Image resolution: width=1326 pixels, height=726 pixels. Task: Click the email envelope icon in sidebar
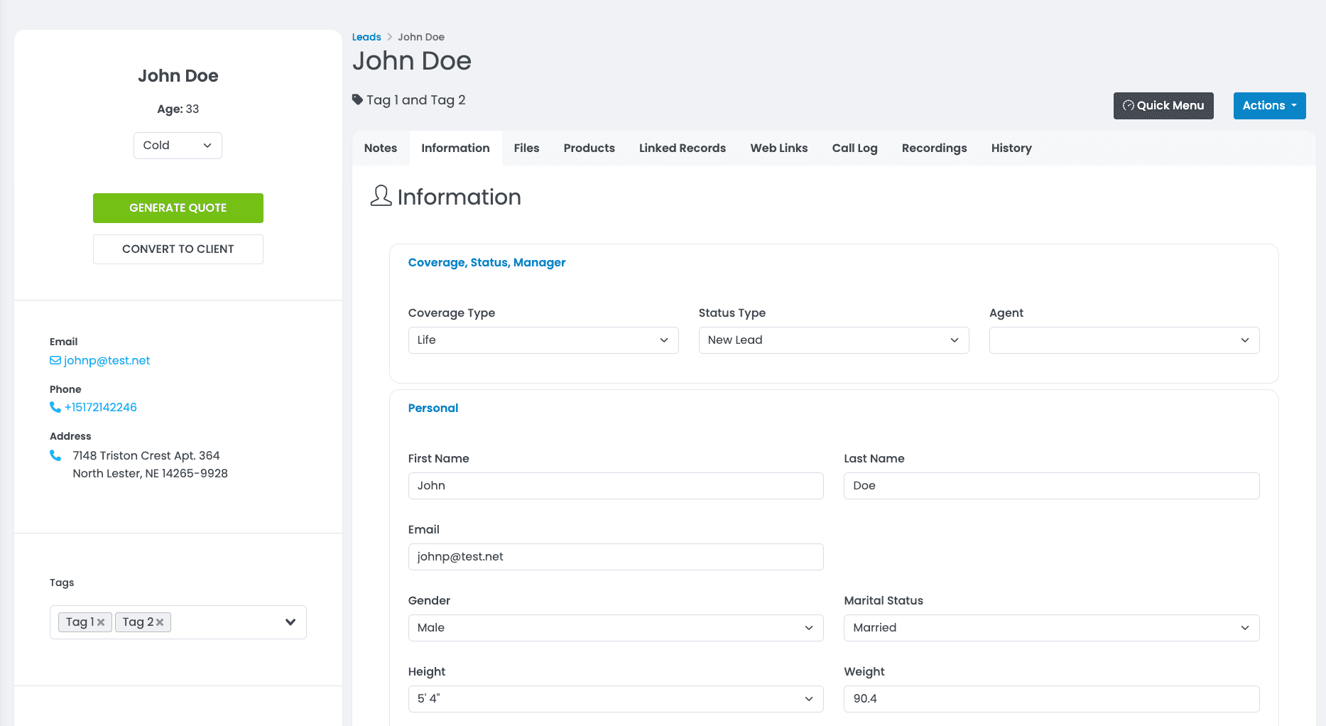point(55,360)
